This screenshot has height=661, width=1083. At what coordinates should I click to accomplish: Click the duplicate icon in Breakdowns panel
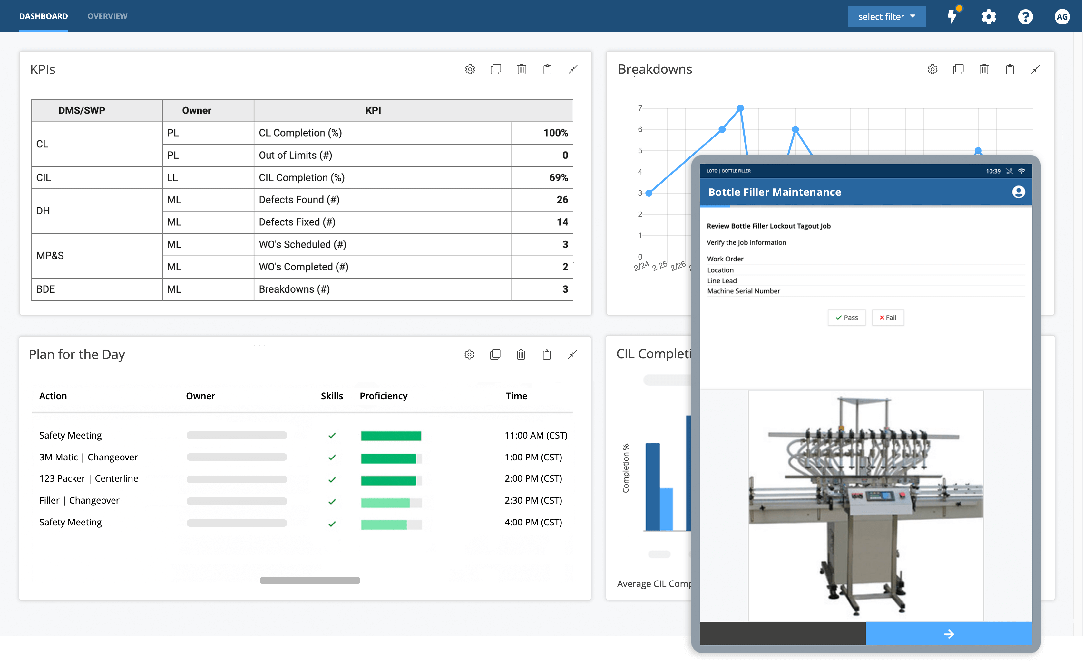click(959, 70)
